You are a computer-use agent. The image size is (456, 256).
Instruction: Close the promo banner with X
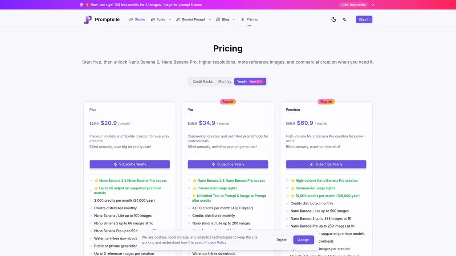tap(374, 4)
